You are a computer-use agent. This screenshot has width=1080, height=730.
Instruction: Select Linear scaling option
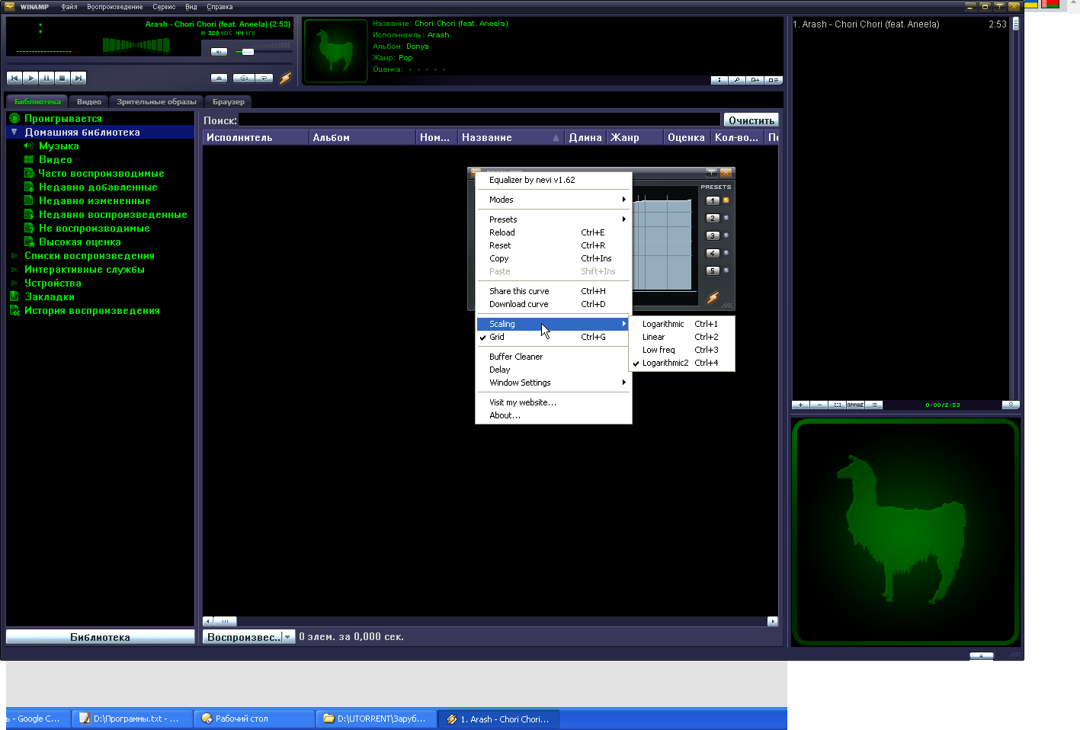[x=682, y=337]
